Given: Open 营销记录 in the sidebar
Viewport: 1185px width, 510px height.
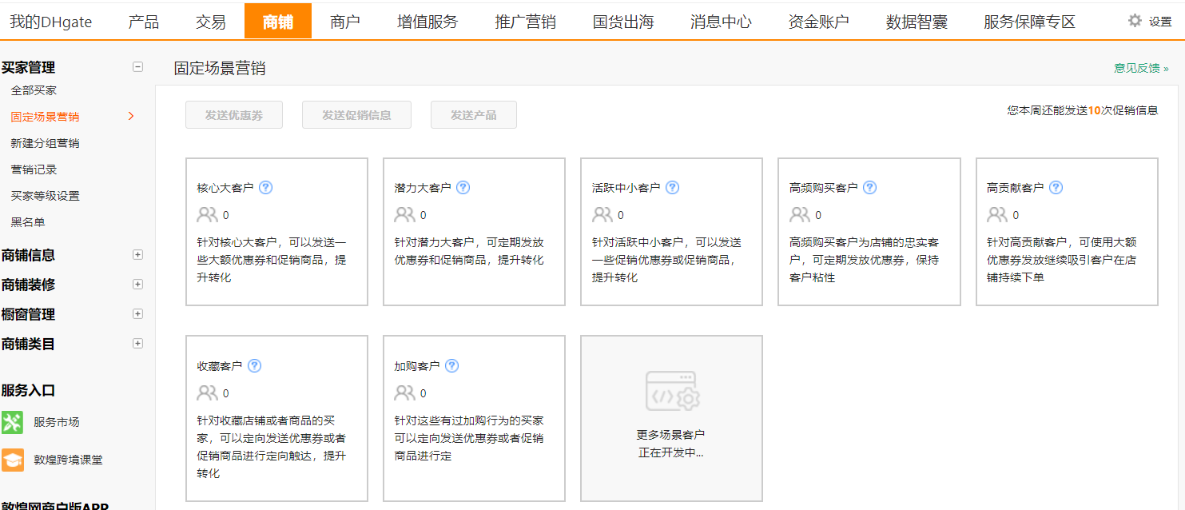Looking at the screenshot, I should [34, 169].
